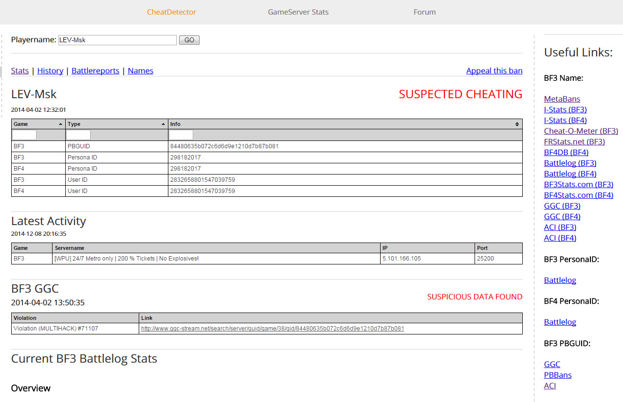
Task: Type in Game column filter box
Action: 24,135
